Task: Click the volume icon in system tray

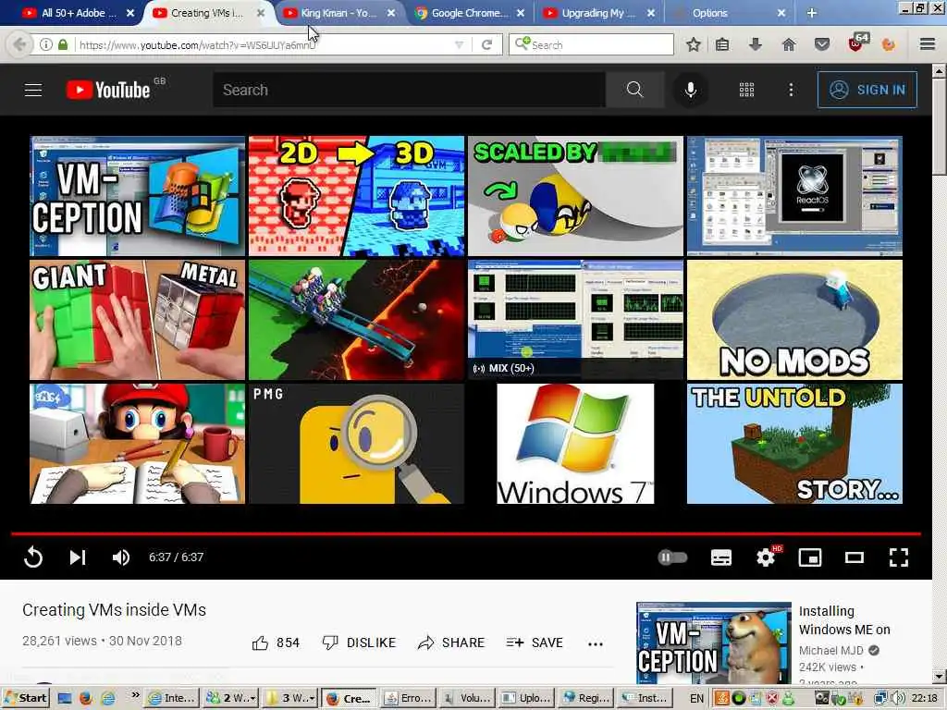Action: click(898, 698)
